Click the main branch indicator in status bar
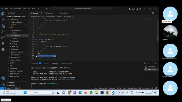This screenshot has width=182, height=102. [x=8, y=88]
